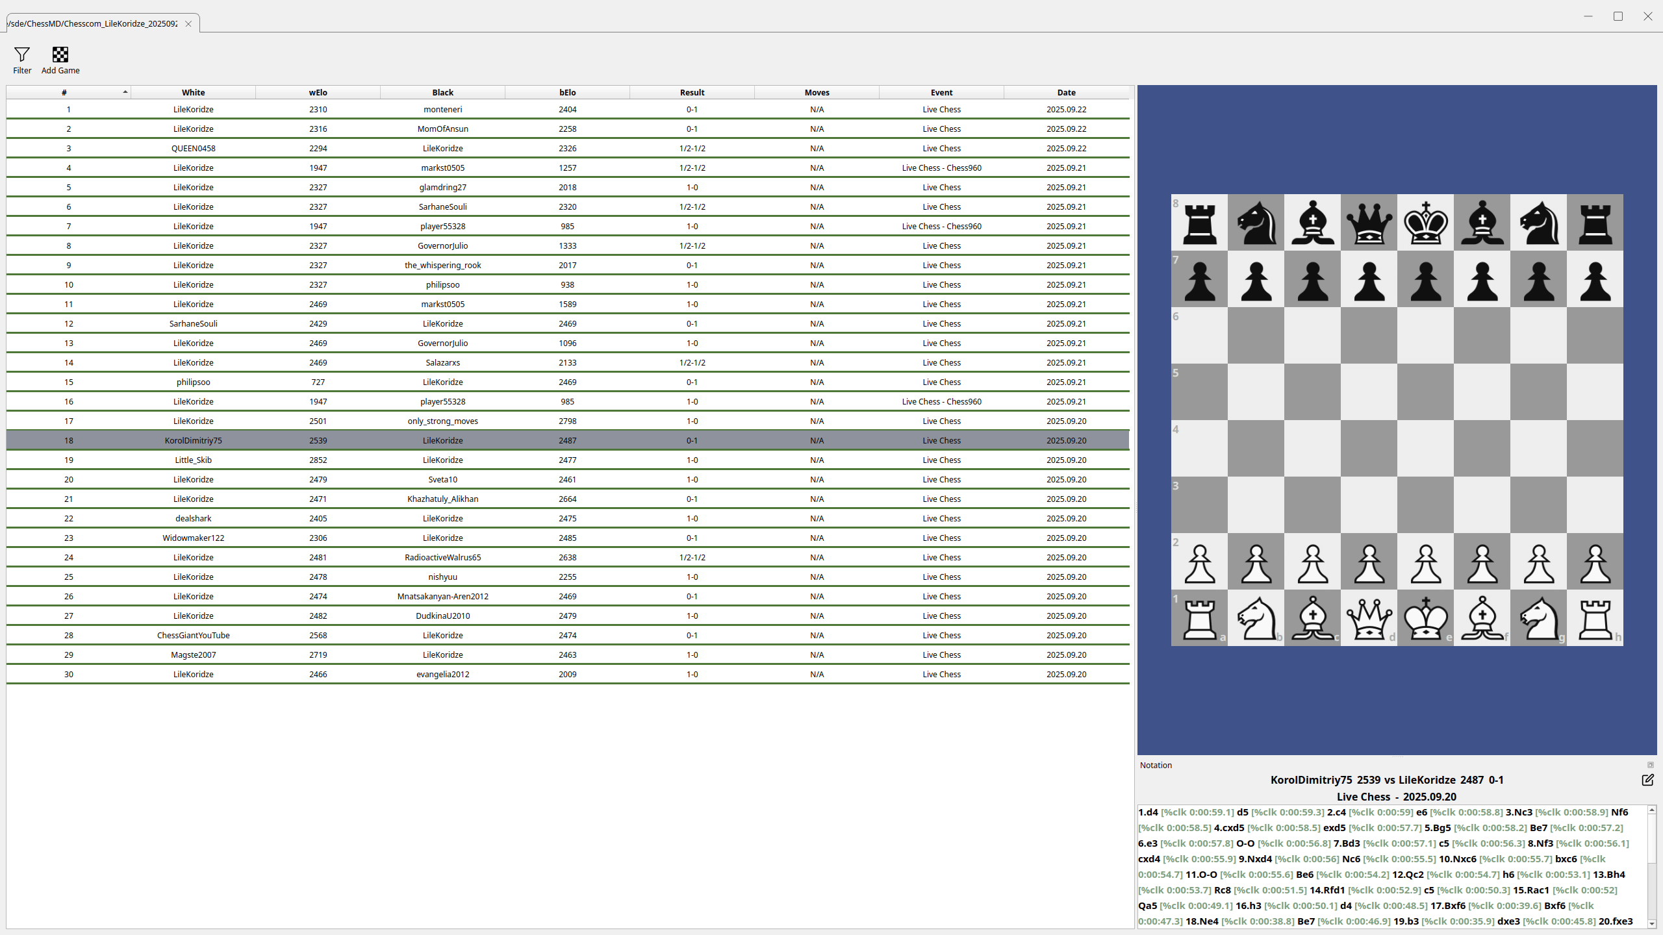Jump to move 11.O-O in notation
Screen dimensions: 1663x935
click(x=1201, y=875)
